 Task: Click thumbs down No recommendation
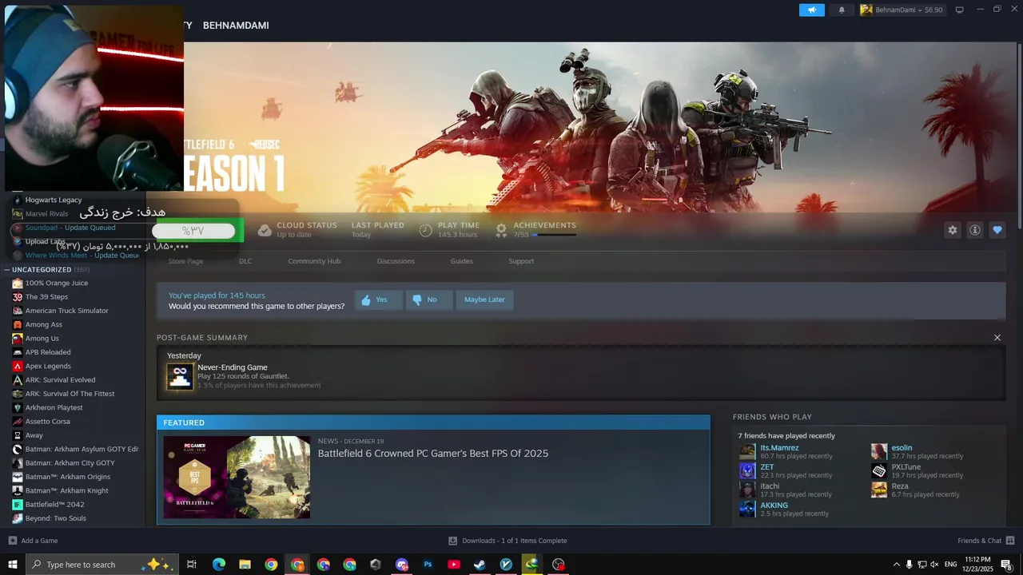(428, 299)
